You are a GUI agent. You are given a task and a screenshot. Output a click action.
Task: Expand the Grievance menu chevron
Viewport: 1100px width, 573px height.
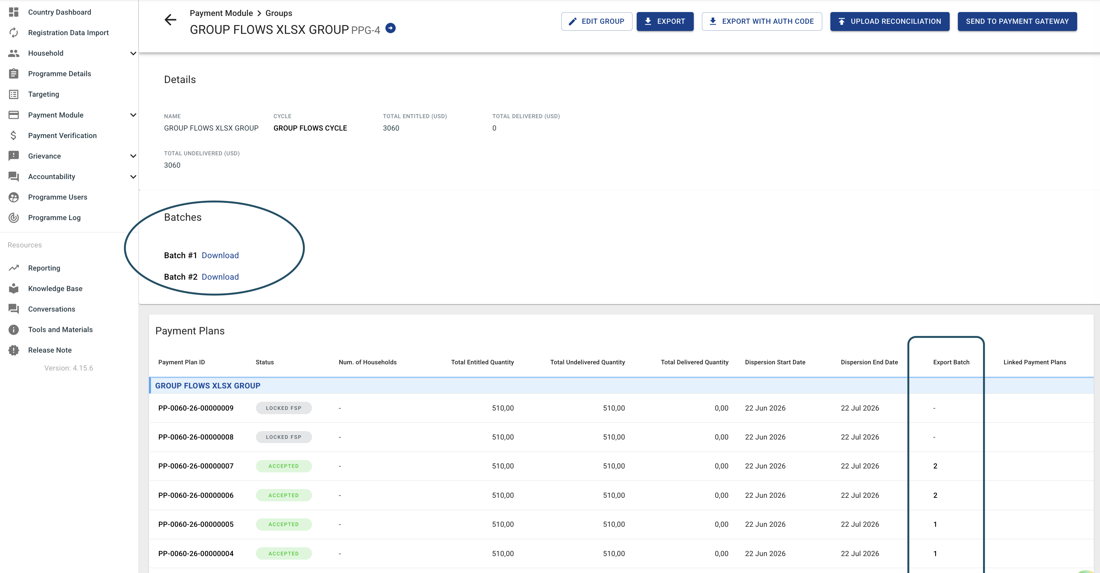click(133, 156)
